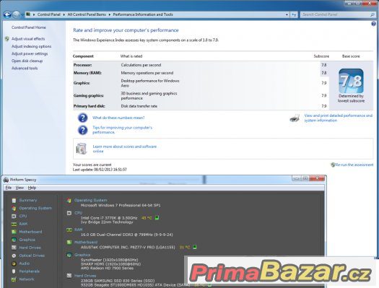The width and height of the screenshot is (379, 288).
Task: Open Advanced tools link
Action: [25, 68]
